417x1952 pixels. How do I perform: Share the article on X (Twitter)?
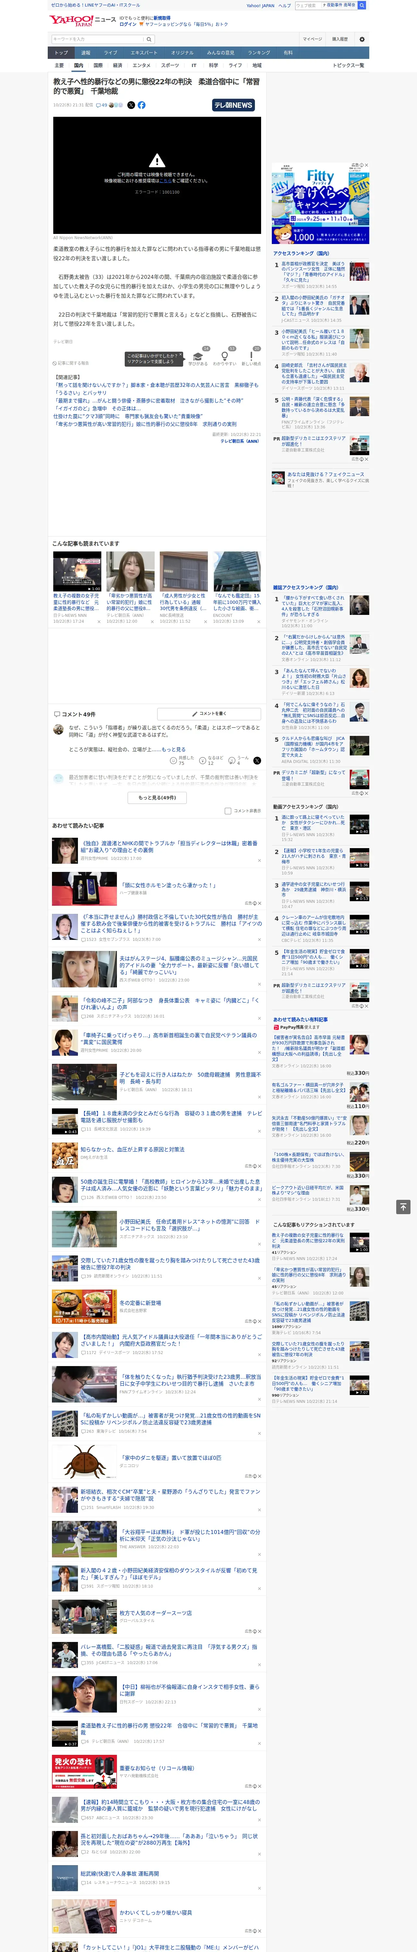(131, 105)
